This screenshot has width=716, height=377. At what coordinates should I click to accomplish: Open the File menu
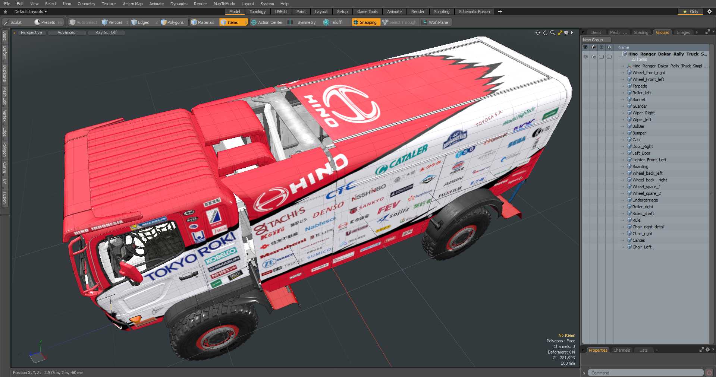(7, 4)
